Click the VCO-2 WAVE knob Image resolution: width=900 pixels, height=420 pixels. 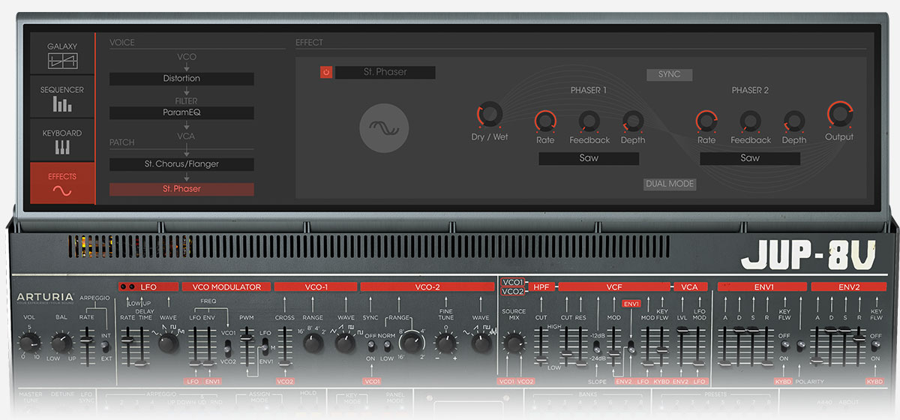480,343
